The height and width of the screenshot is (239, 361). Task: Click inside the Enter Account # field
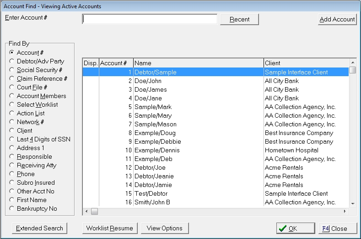point(150,19)
